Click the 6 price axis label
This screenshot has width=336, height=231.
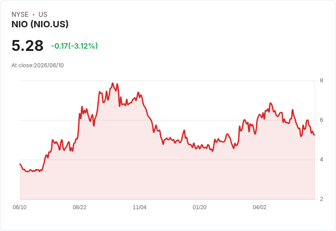point(321,120)
